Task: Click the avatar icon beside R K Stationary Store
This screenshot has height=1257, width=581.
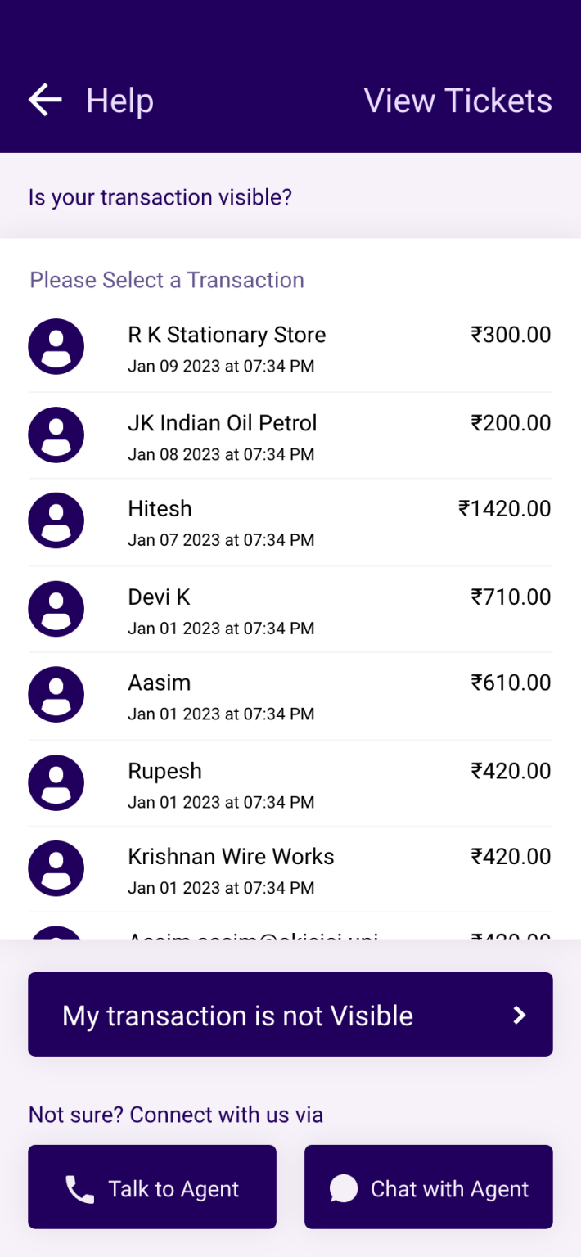Action: click(56, 346)
